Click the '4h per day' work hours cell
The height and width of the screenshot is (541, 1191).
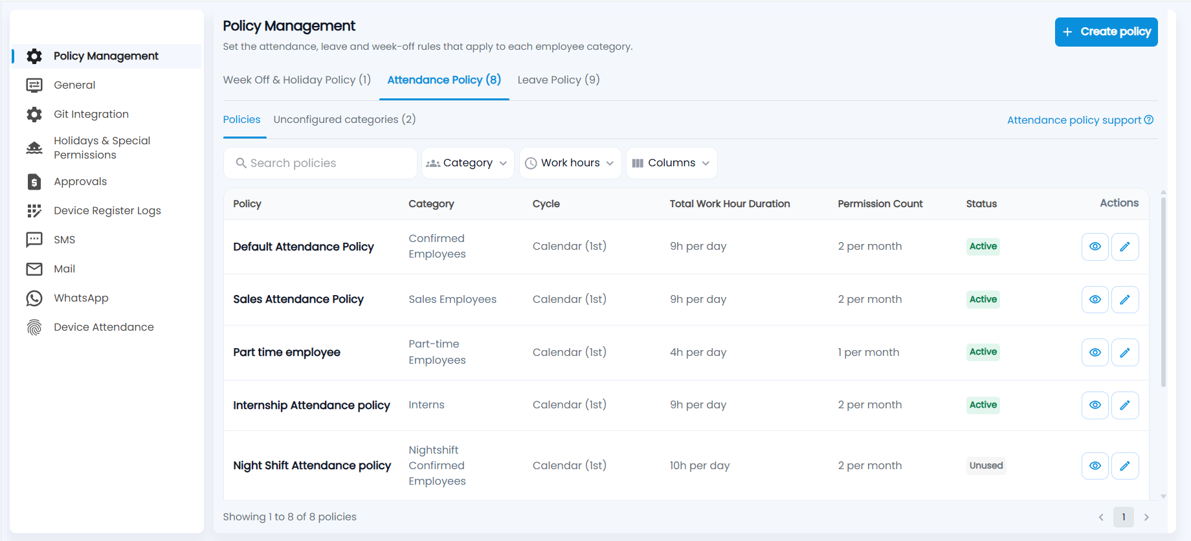pyautogui.click(x=698, y=353)
